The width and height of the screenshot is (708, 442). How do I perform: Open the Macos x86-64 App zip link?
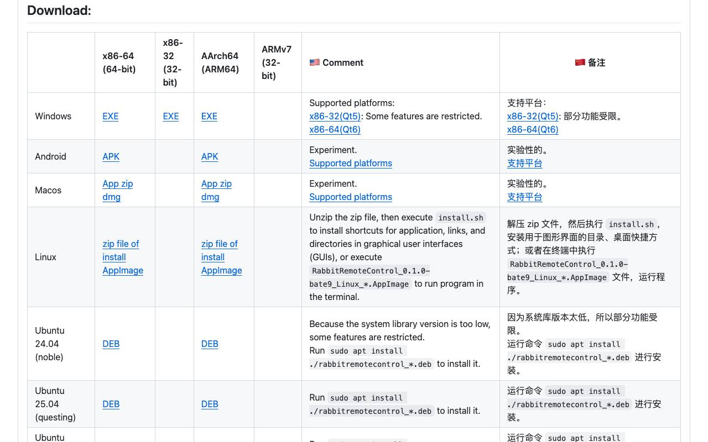click(118, 183)
